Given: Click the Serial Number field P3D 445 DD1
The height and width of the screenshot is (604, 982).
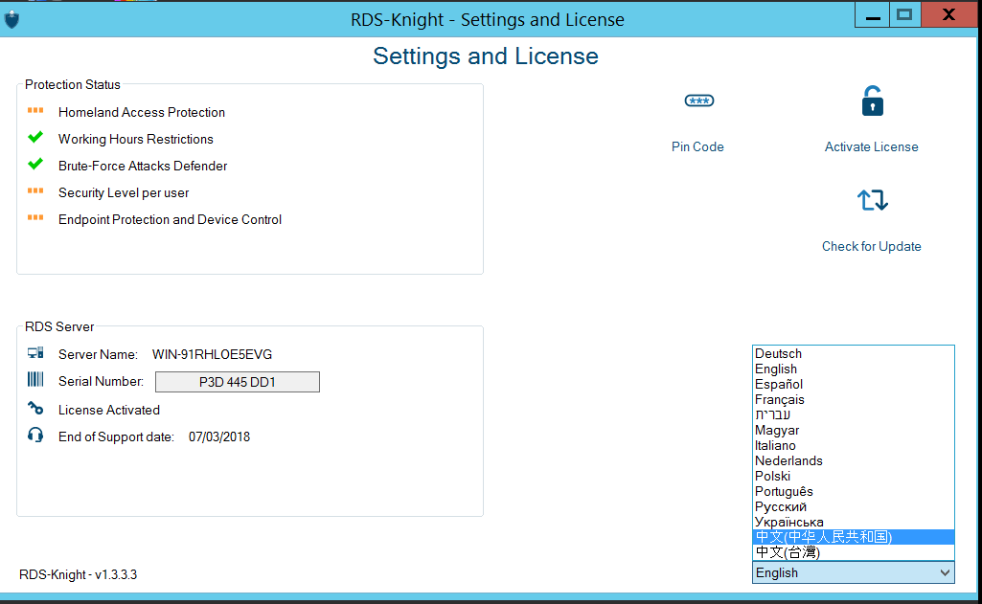Looking at the screenshot, I should [x=237, y=382].
